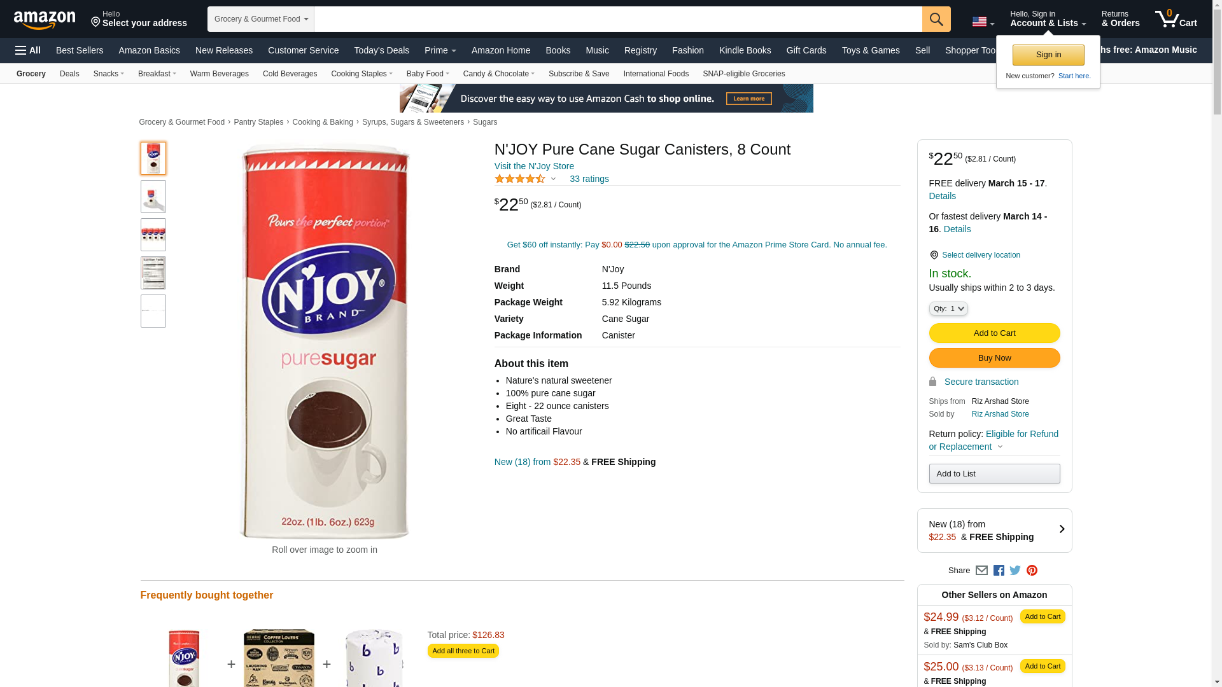Share product on Facebook

pos(999,571)
